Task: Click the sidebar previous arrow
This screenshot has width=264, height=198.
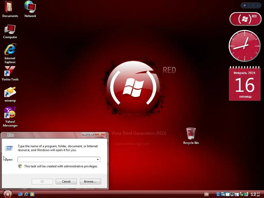Action: pos(253,5)
